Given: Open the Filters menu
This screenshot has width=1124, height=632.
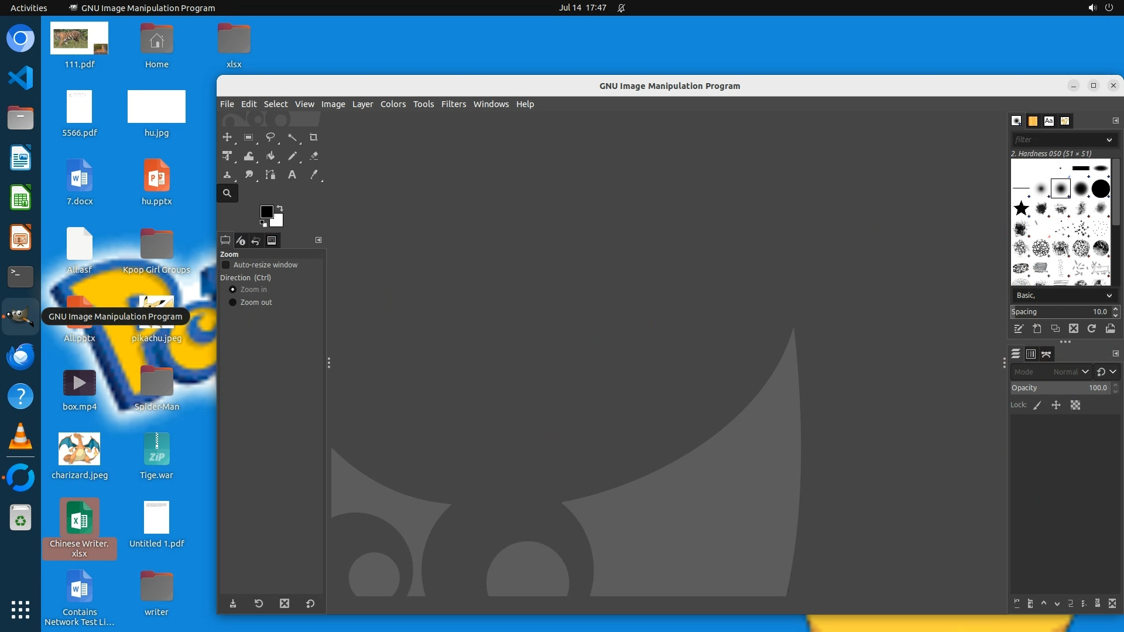Looking at the screenshot, I should pyautogui.click(x=453, y=104).
